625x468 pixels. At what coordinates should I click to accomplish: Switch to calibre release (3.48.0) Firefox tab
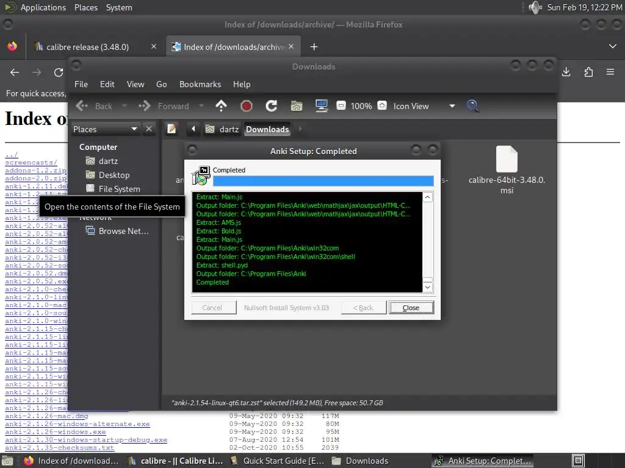[x=88, y=47]
